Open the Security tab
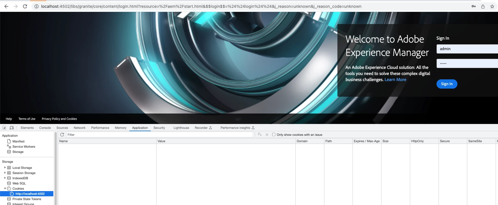498x205 pixels. (x=159, y=128)
